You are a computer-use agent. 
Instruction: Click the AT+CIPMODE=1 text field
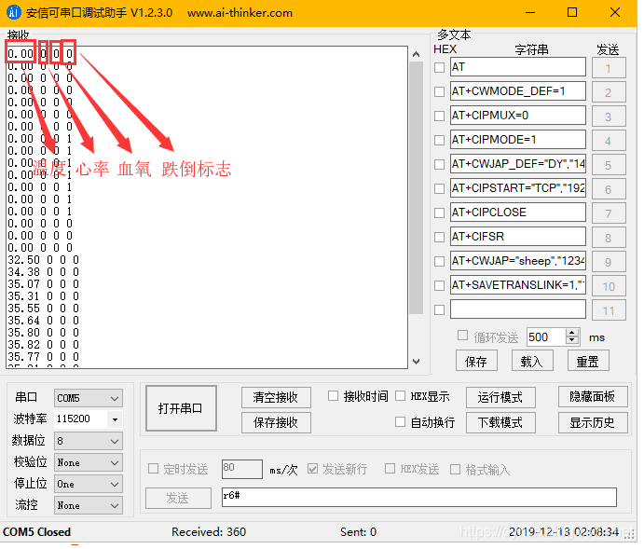pyautogui.click(x=518, y=140)
